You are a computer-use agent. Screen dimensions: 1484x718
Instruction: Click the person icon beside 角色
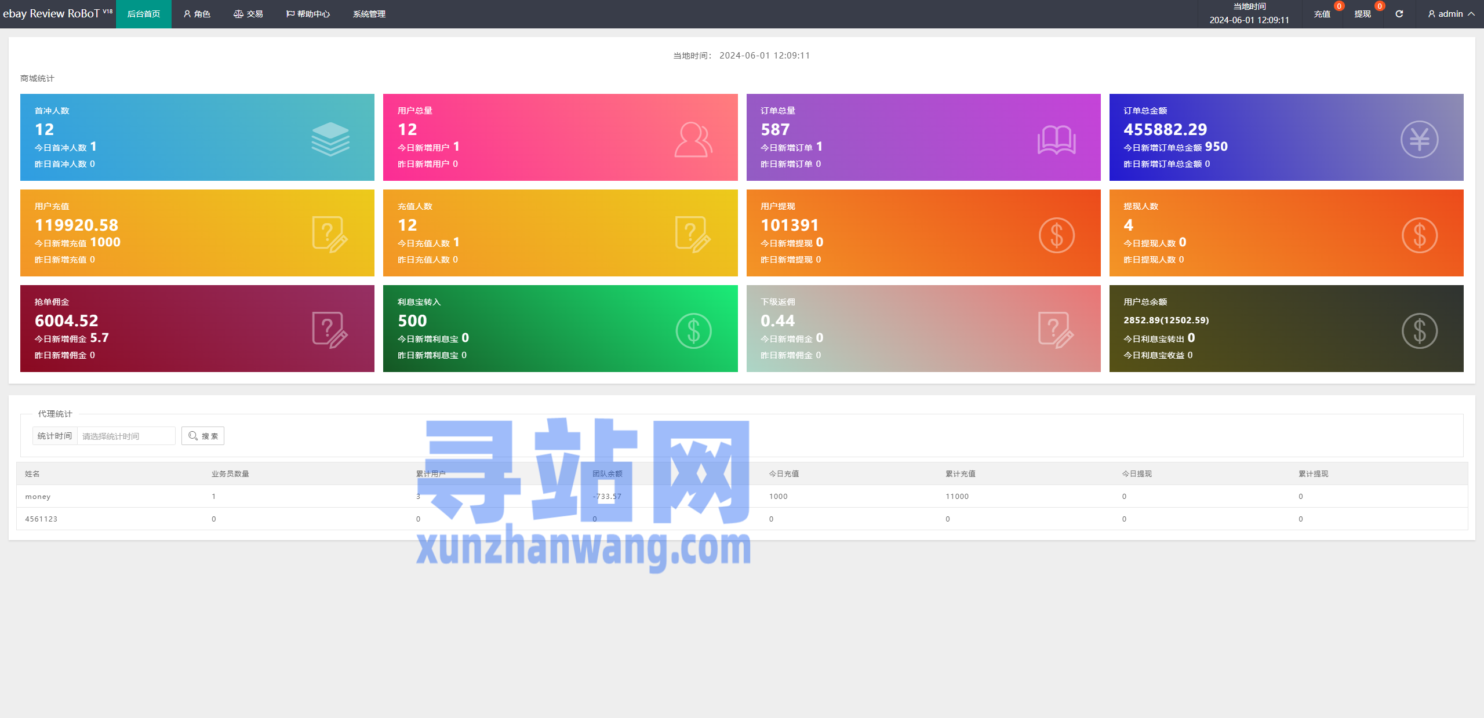point(187,14)
